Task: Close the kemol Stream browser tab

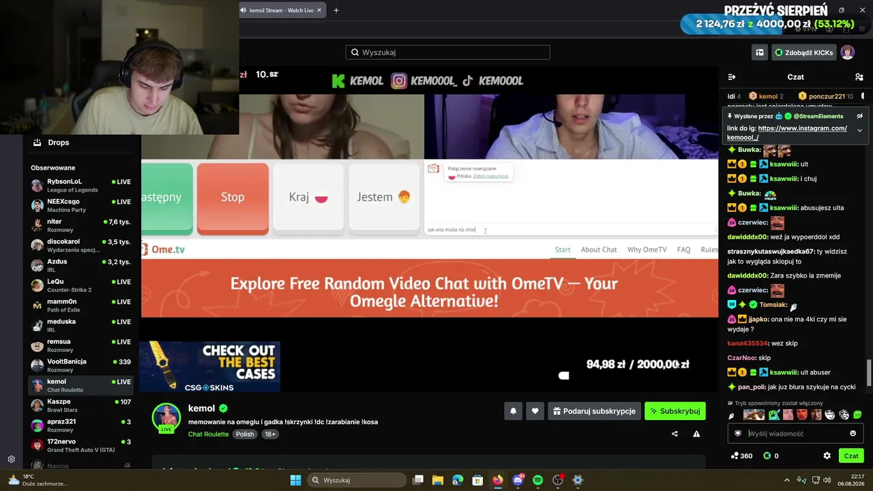Action: [x=319, y=10]
